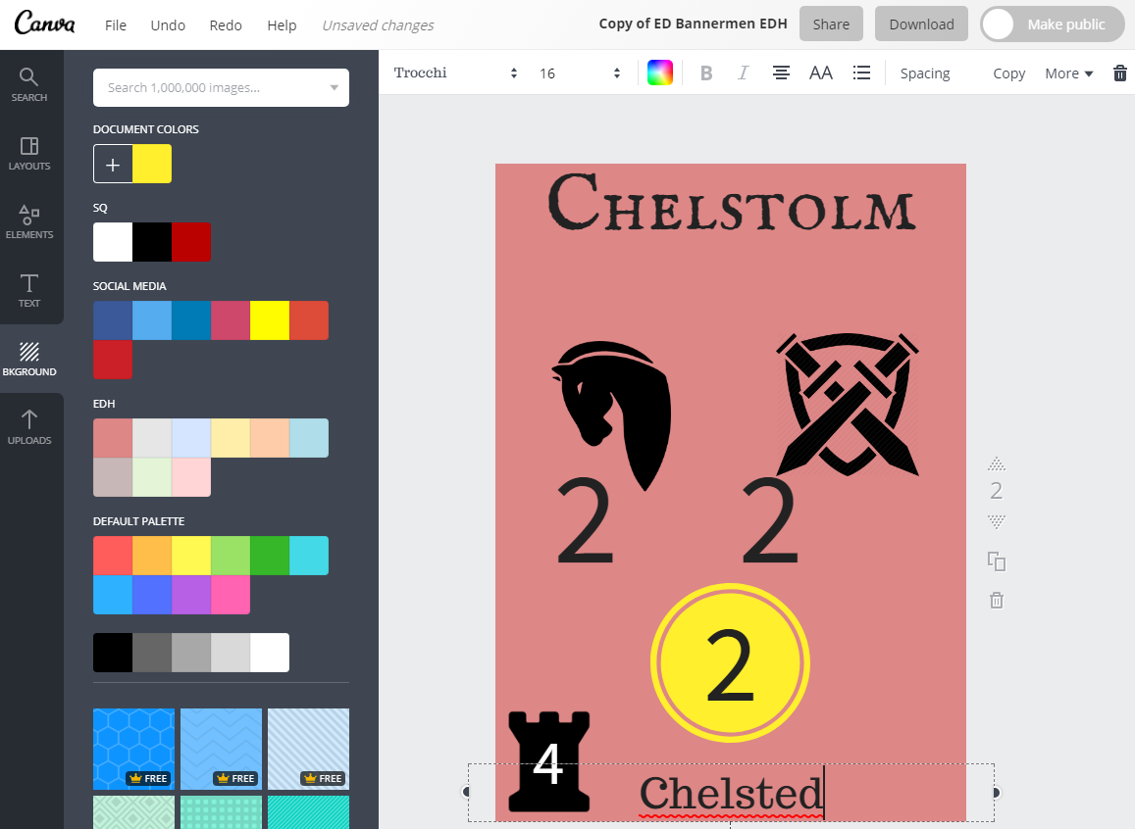Open the Trocchi font dropdown
The image size is (1135, 829).
455,73
